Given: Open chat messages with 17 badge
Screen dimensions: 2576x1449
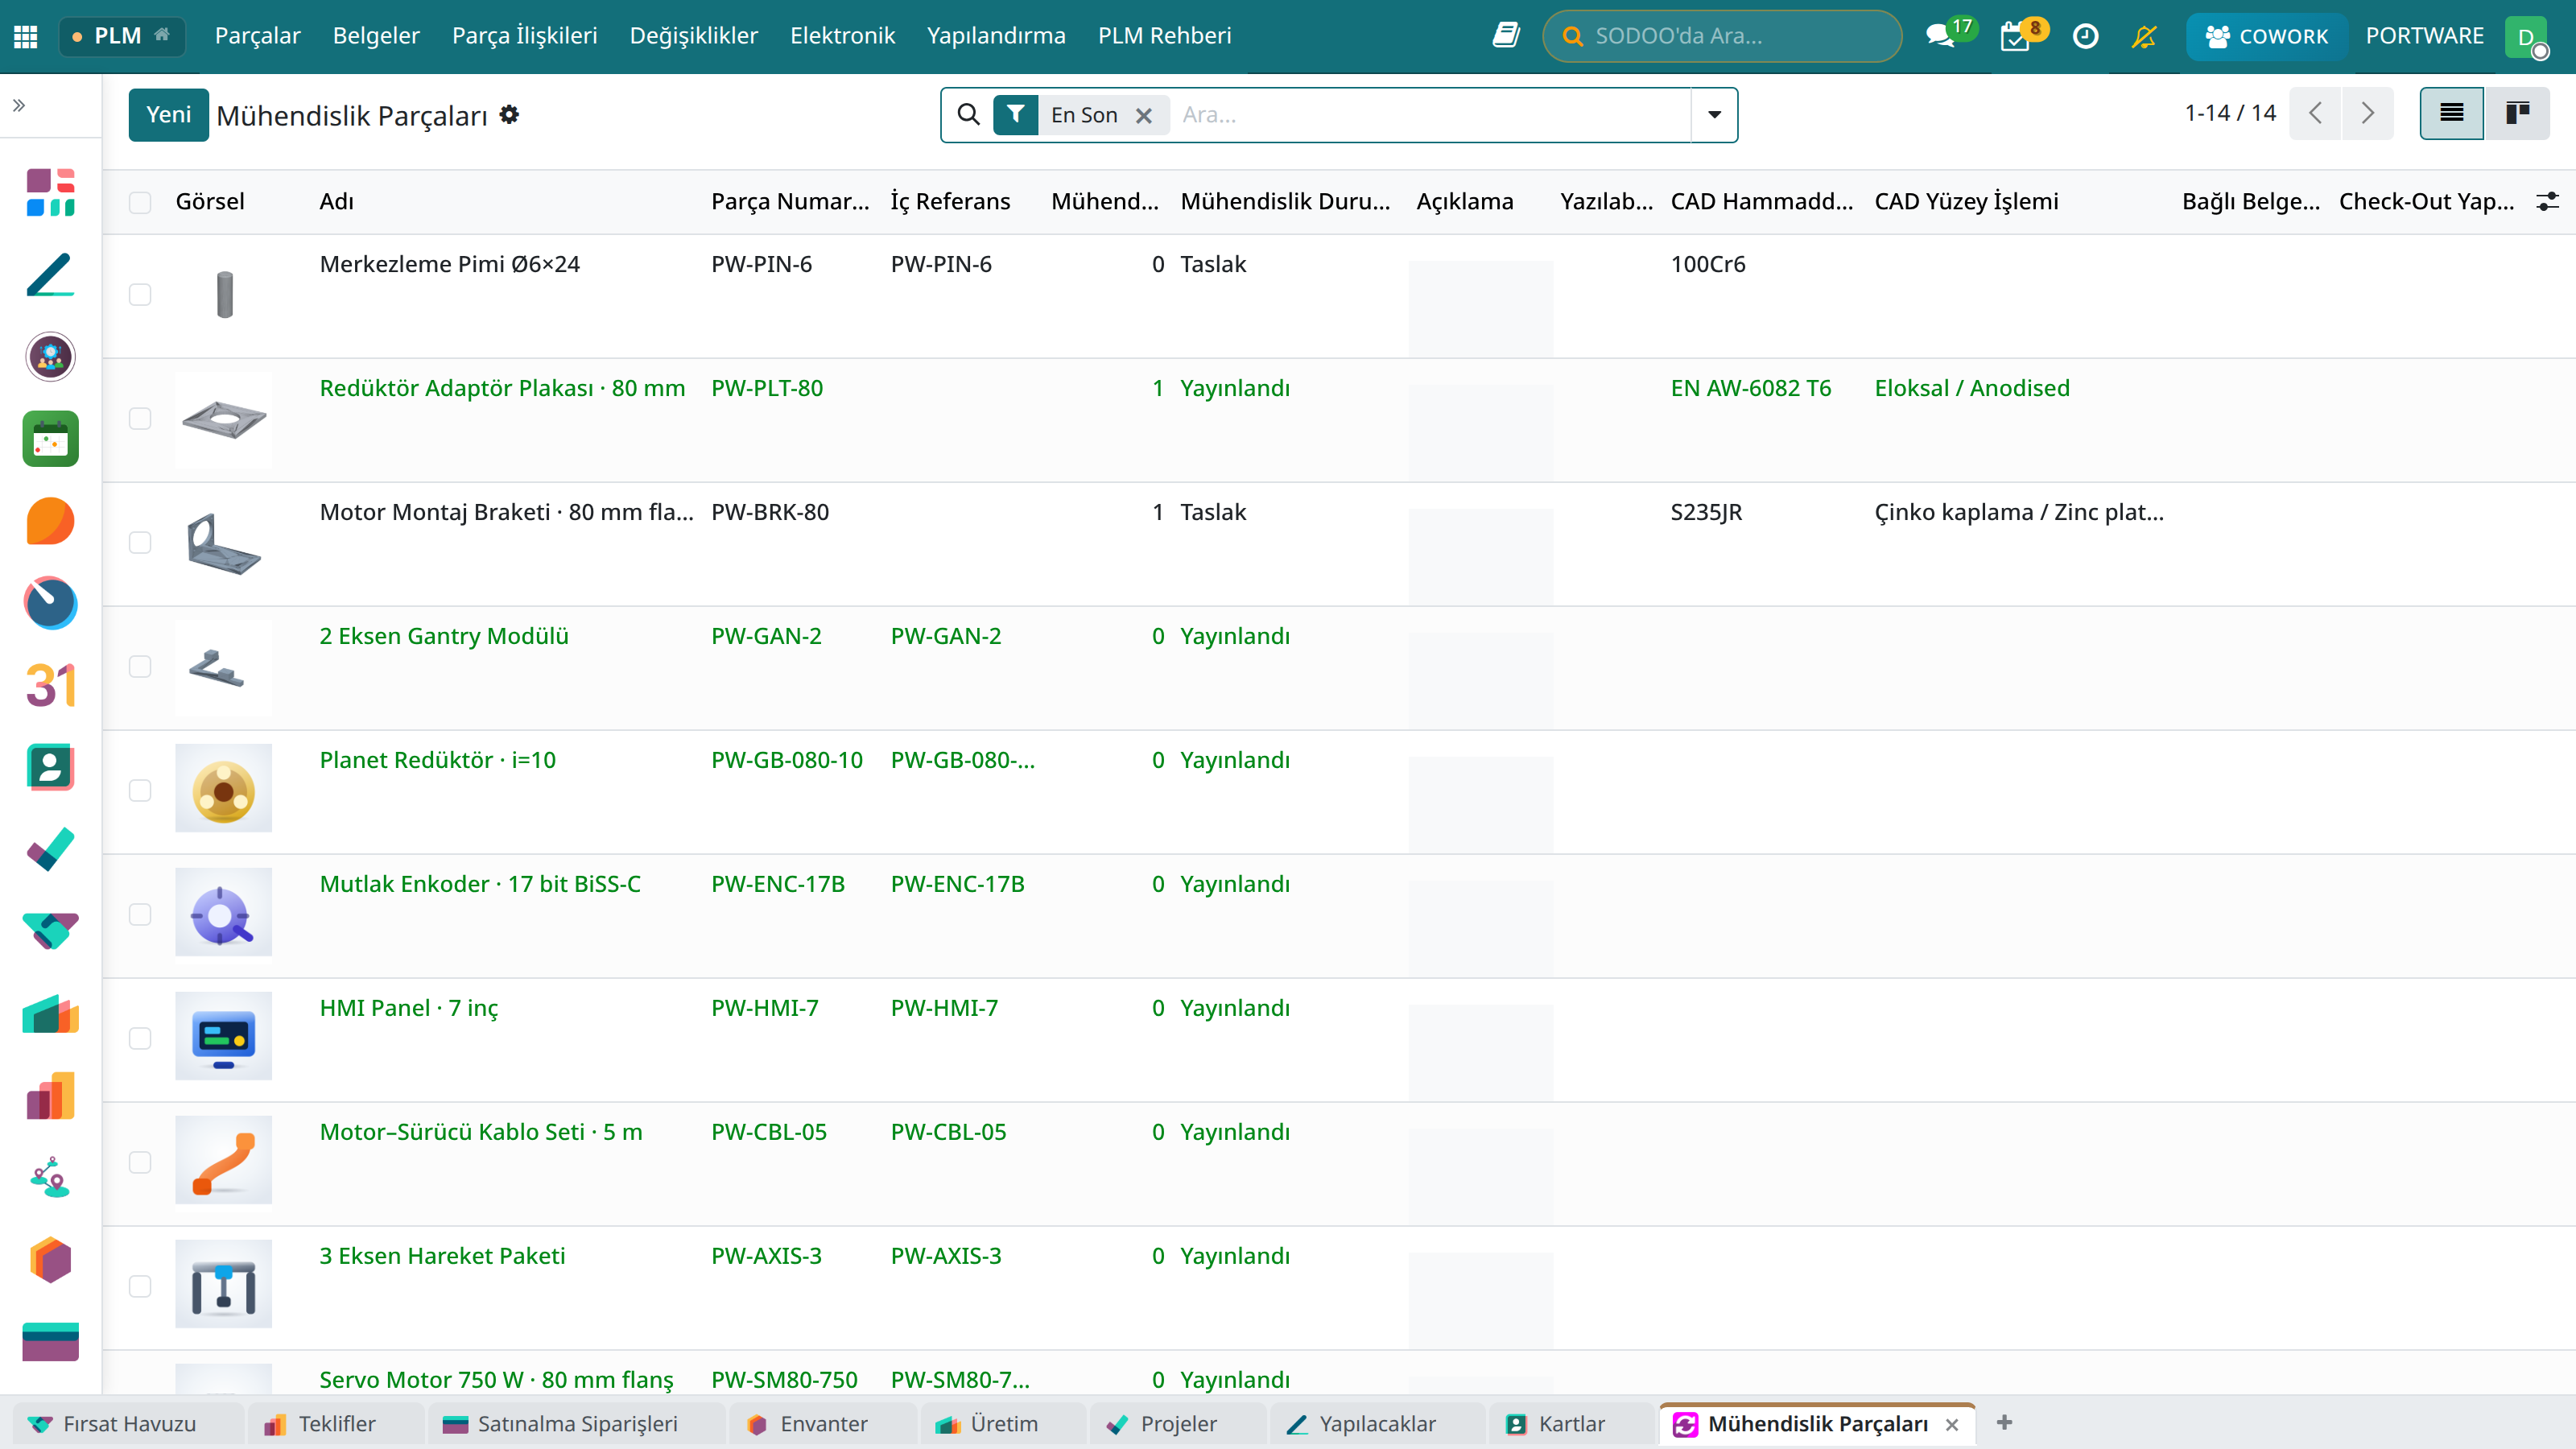Looking at the screenshot, I should coord(1941,36).
